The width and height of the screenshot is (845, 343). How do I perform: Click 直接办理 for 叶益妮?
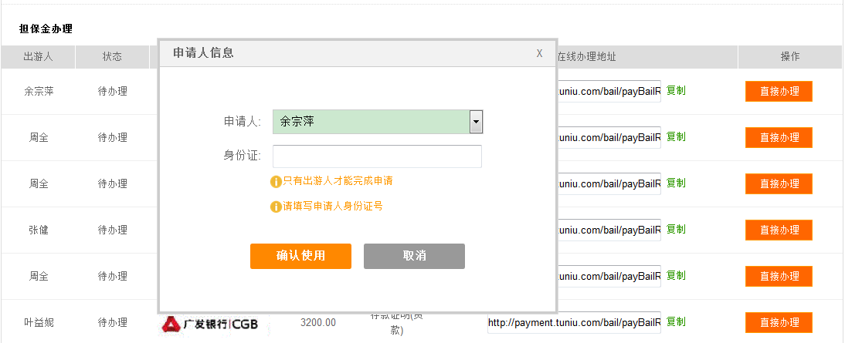779,322
